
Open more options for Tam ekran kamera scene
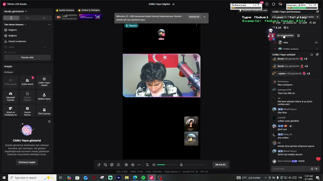(x=49, y=25)
